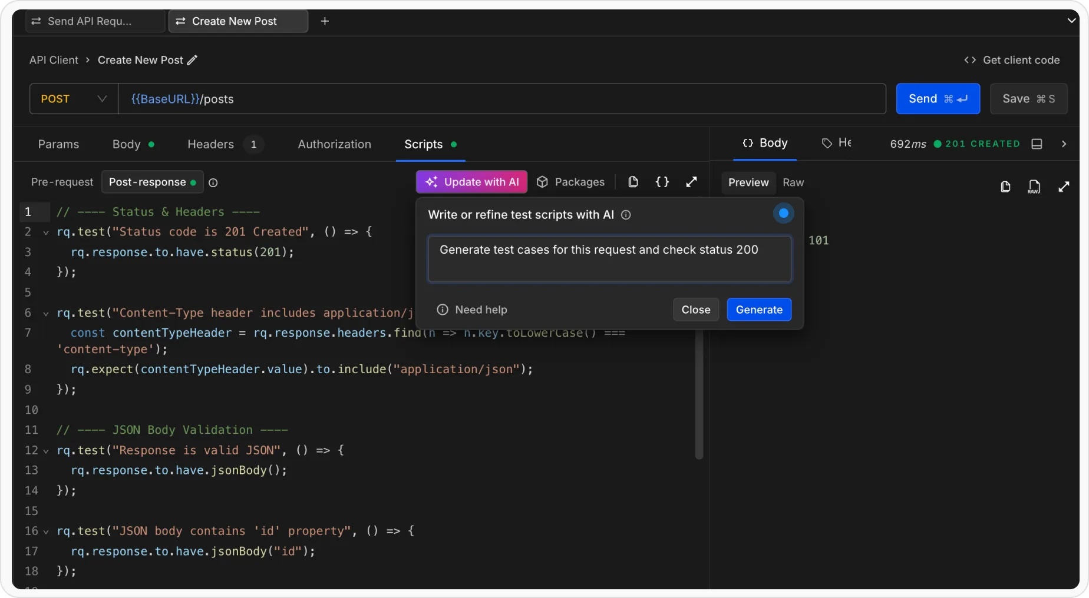
Task: Expand the chevron at the top right corner
Action: tap(1071, 20)
